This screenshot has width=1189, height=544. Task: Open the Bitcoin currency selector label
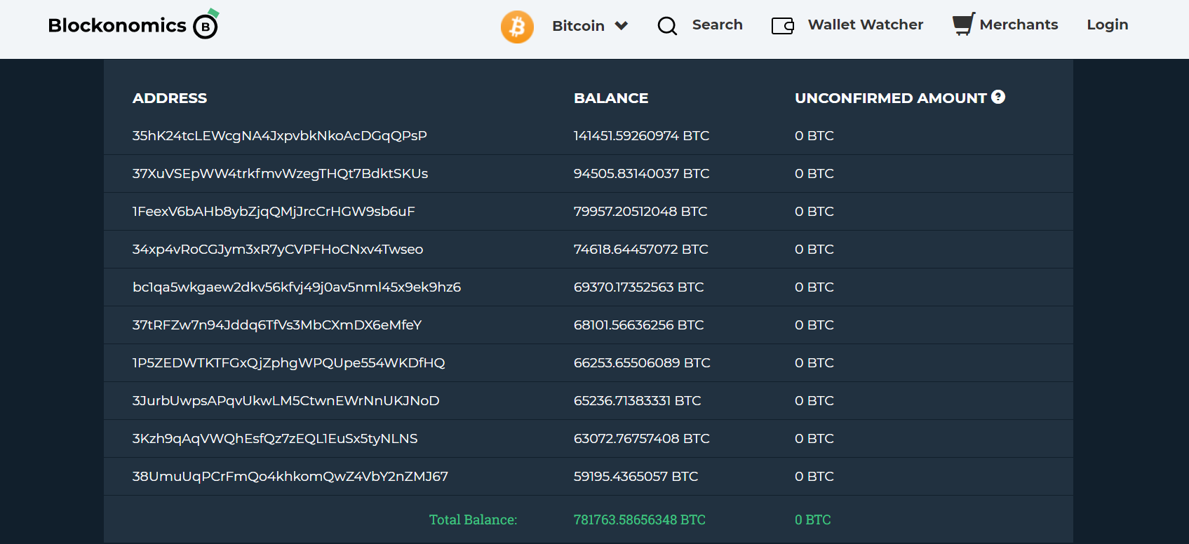point(578,26)
